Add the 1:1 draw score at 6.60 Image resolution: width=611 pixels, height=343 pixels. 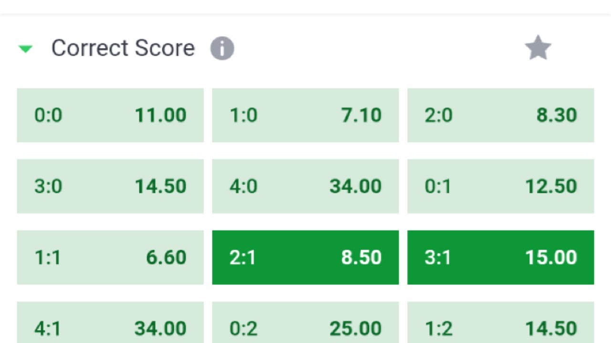click(x=110, y=257)
